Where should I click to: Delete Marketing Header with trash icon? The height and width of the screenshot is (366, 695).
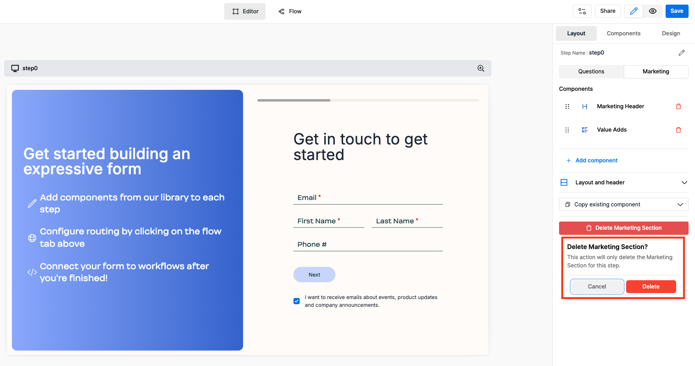678,106
